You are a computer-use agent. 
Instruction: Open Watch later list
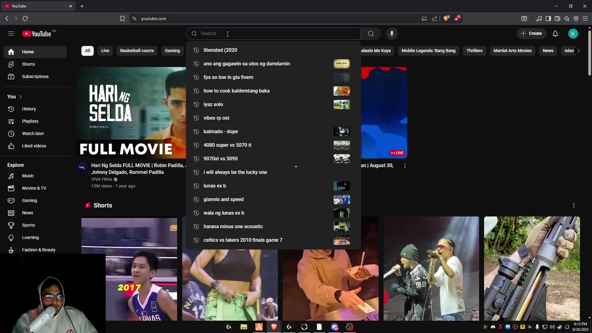coord(36,134)
